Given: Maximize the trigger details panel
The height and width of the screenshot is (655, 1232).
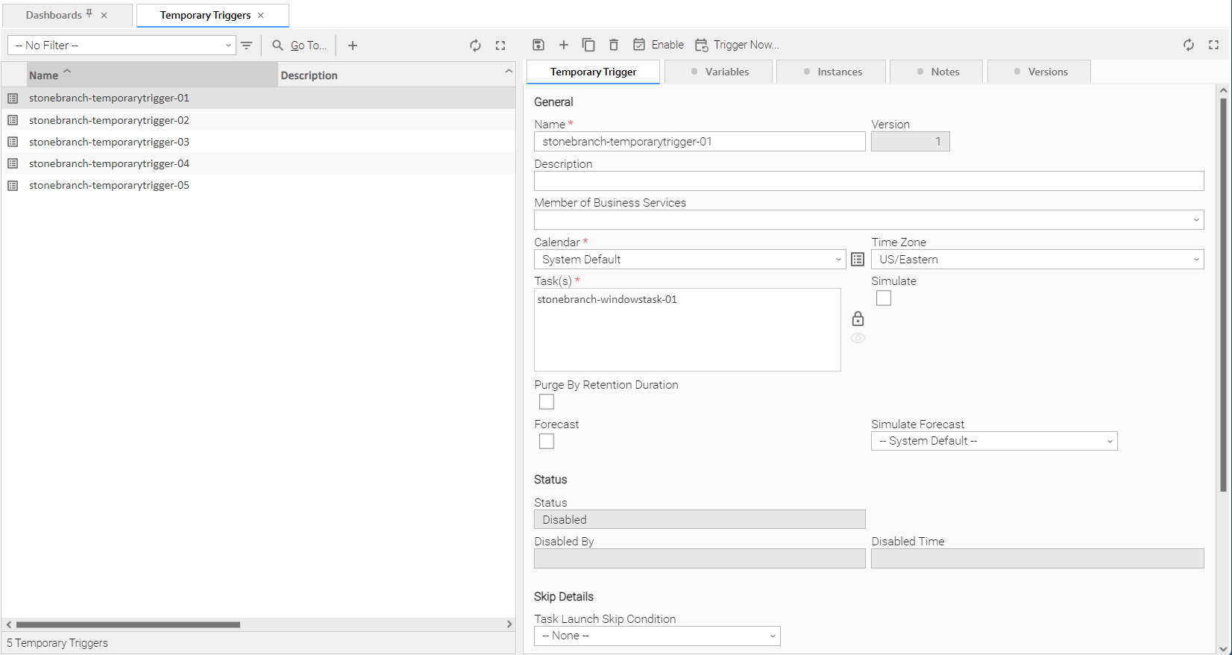Looking at the screenshot, I should (x=1213, y=45).
